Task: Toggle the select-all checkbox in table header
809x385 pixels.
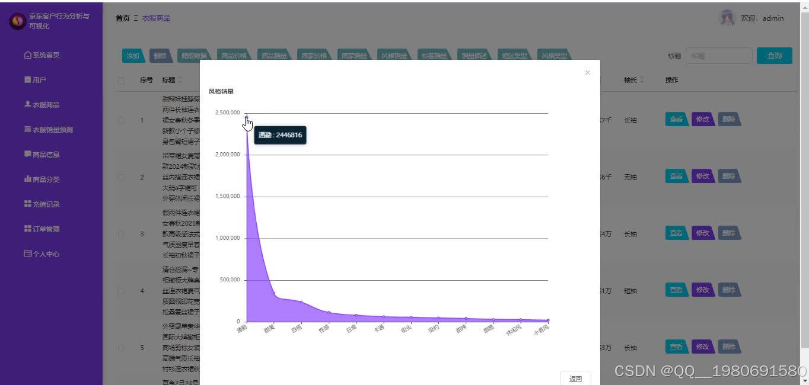Action: click(x=121, y=80)
